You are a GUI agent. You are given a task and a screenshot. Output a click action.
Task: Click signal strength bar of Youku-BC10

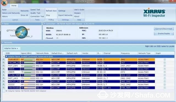30,60
